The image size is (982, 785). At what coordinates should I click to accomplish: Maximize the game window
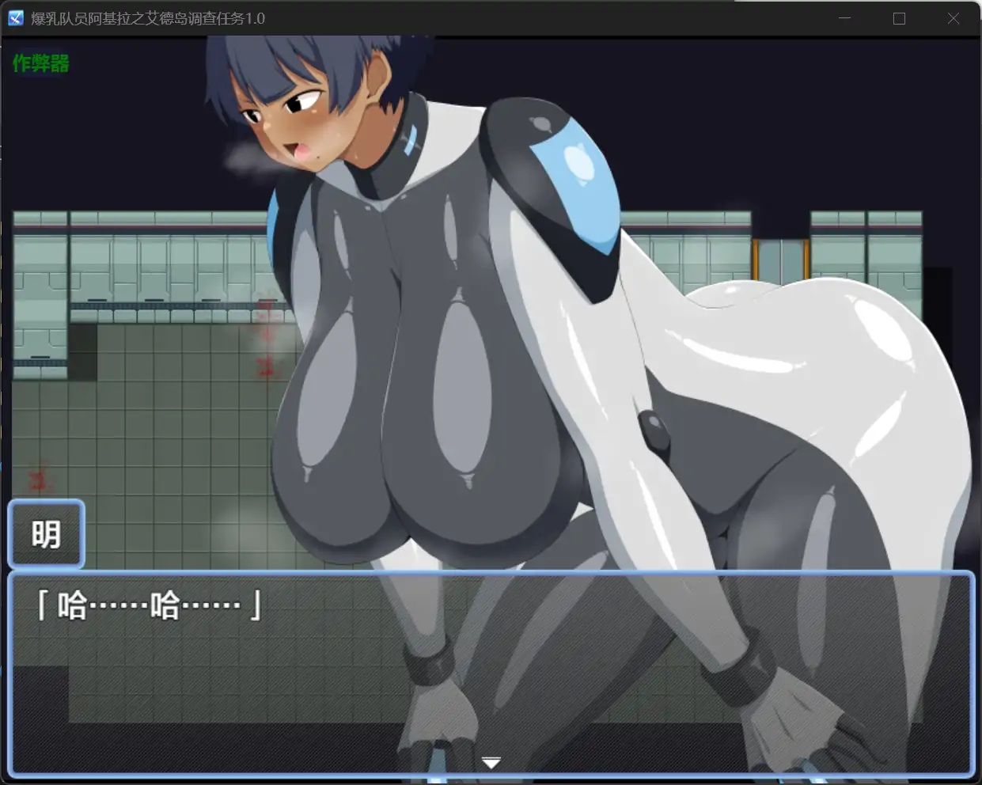(x=899, y=18)
